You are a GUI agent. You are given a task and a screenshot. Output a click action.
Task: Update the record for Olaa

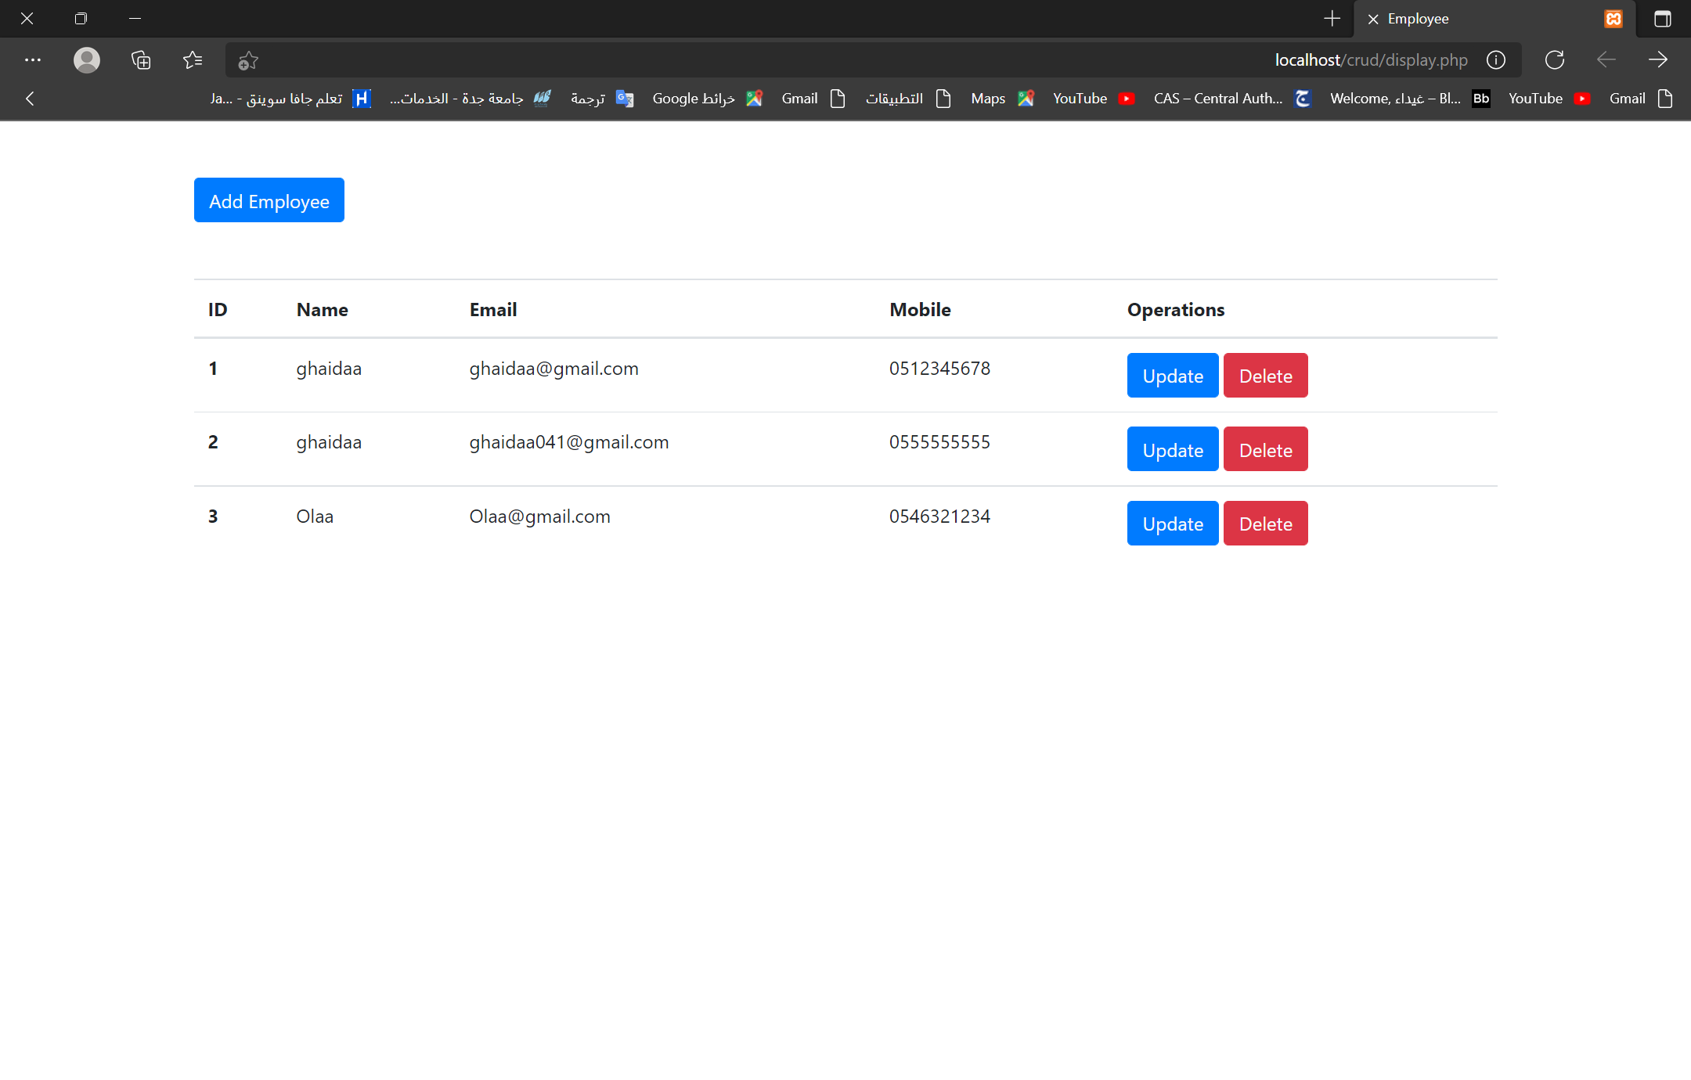pyautogui.click(x=1171, y=523)
